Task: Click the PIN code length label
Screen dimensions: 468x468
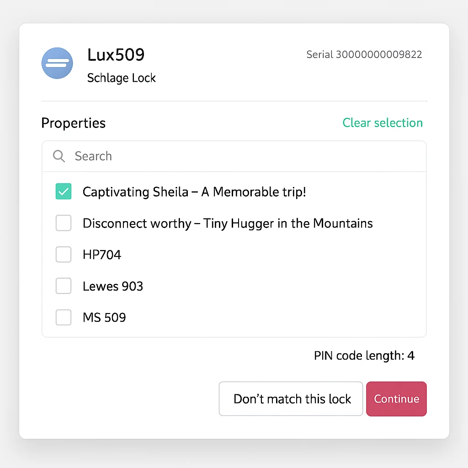Action: (x=364, y=356)
